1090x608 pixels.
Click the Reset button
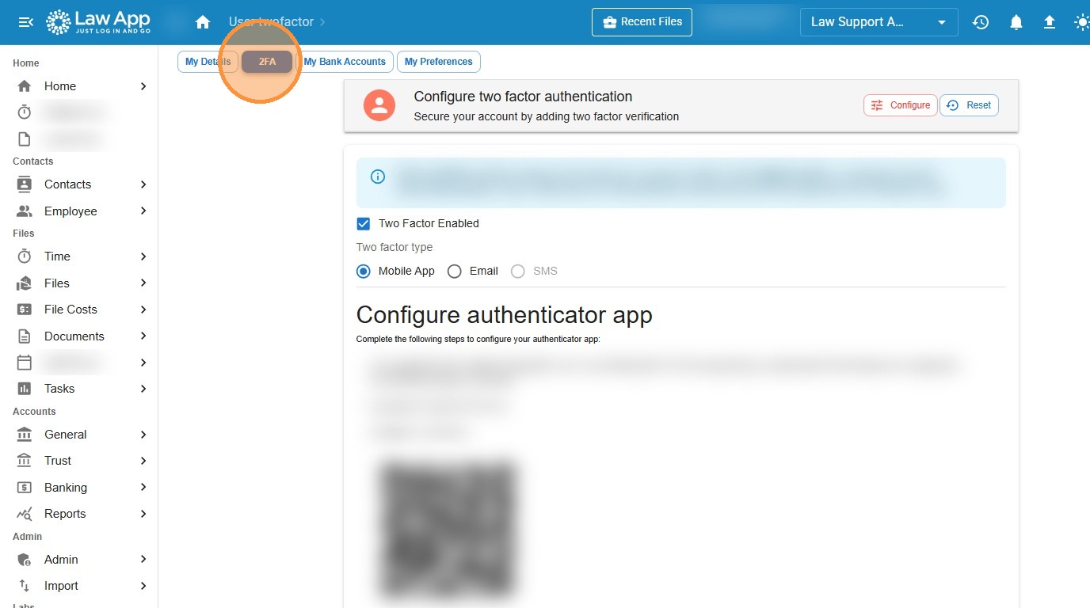click(x=969, y=105)
